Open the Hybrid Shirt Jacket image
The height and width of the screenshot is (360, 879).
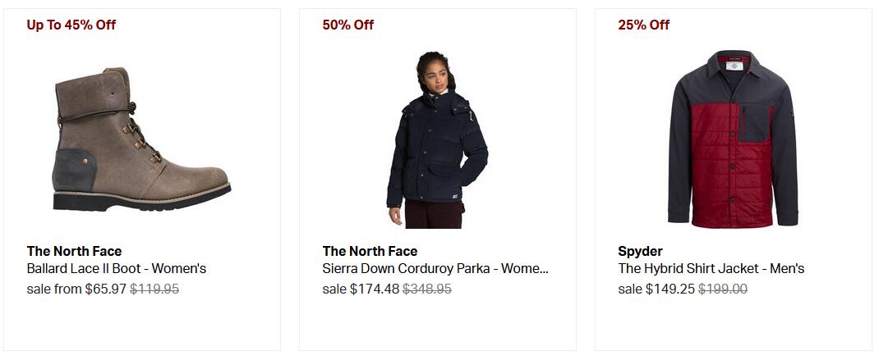733,139
